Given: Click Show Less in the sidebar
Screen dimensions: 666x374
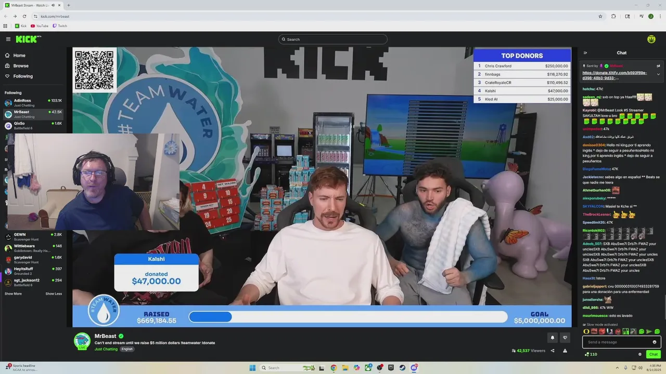Looking at the screenshot, I should [x=54, y=294].
